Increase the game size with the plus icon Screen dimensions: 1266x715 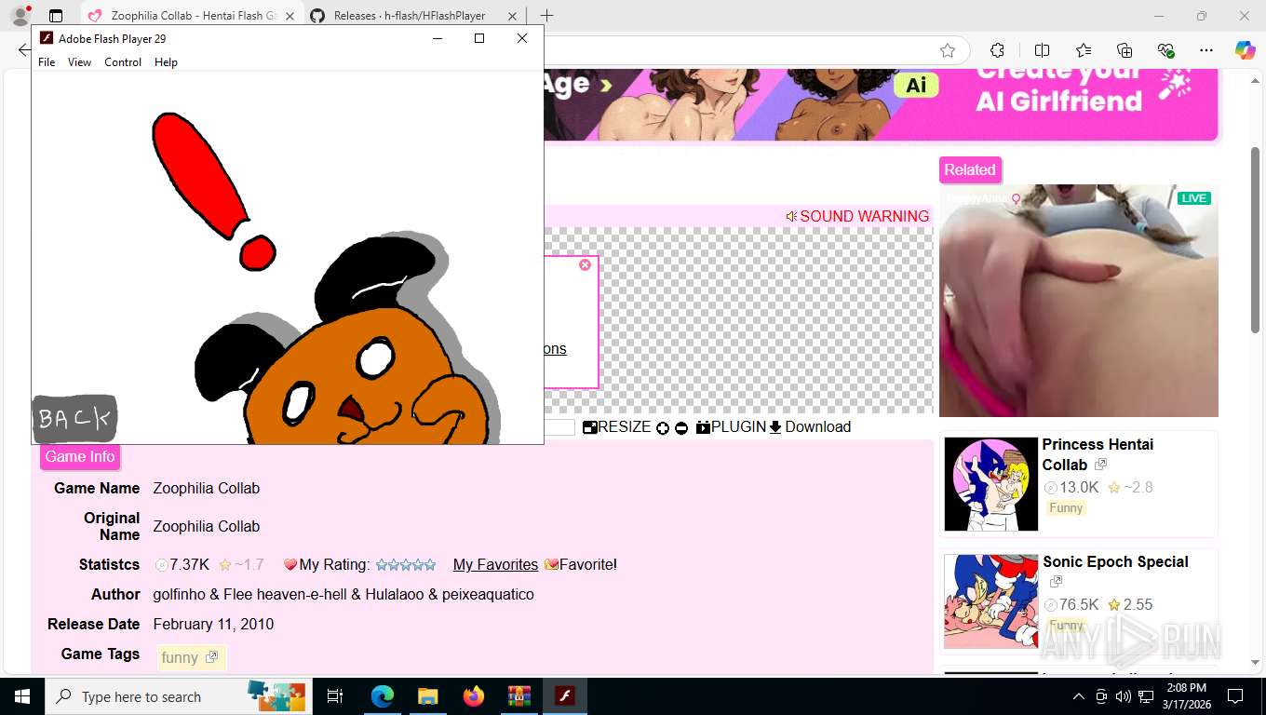tap(663, 427)
